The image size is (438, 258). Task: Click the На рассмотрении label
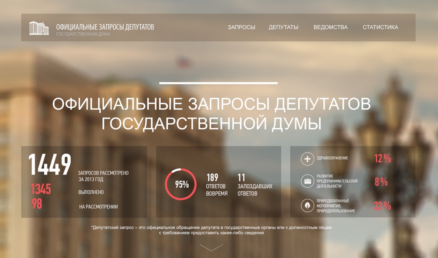point(99,207)
